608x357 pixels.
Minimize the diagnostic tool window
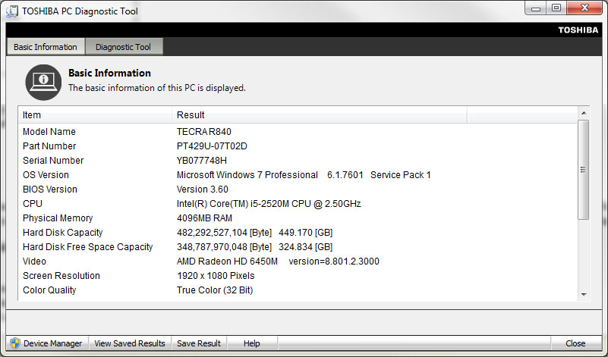536,8
